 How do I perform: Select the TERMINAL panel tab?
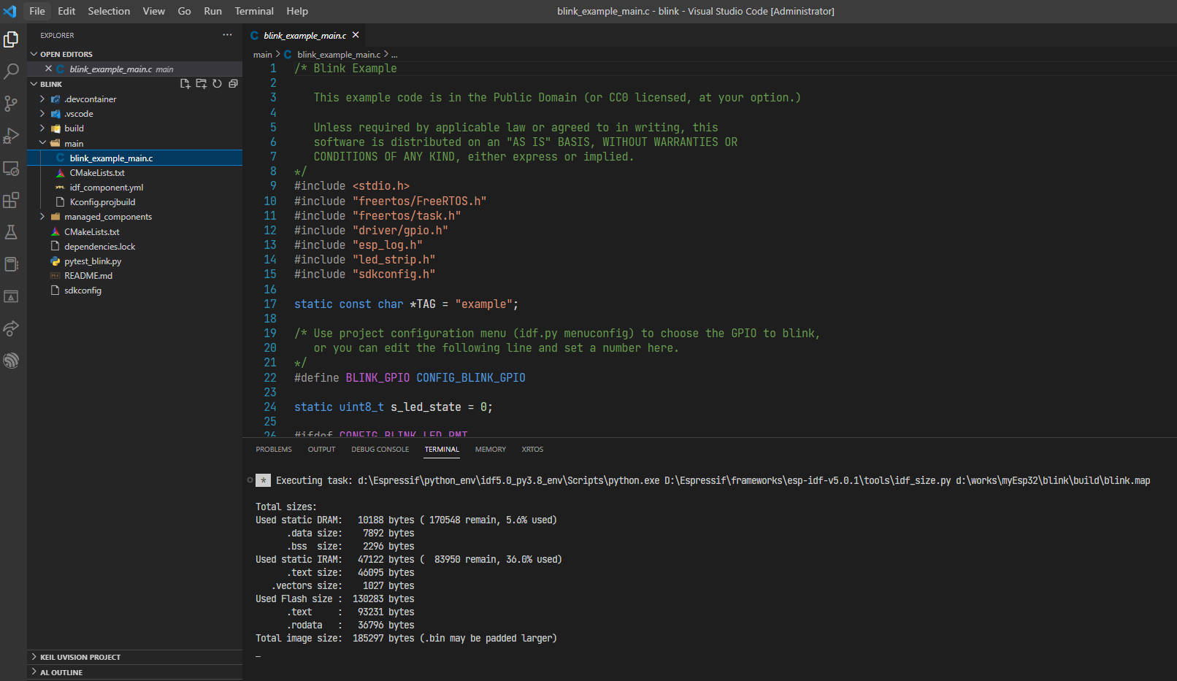coord(442,450)
